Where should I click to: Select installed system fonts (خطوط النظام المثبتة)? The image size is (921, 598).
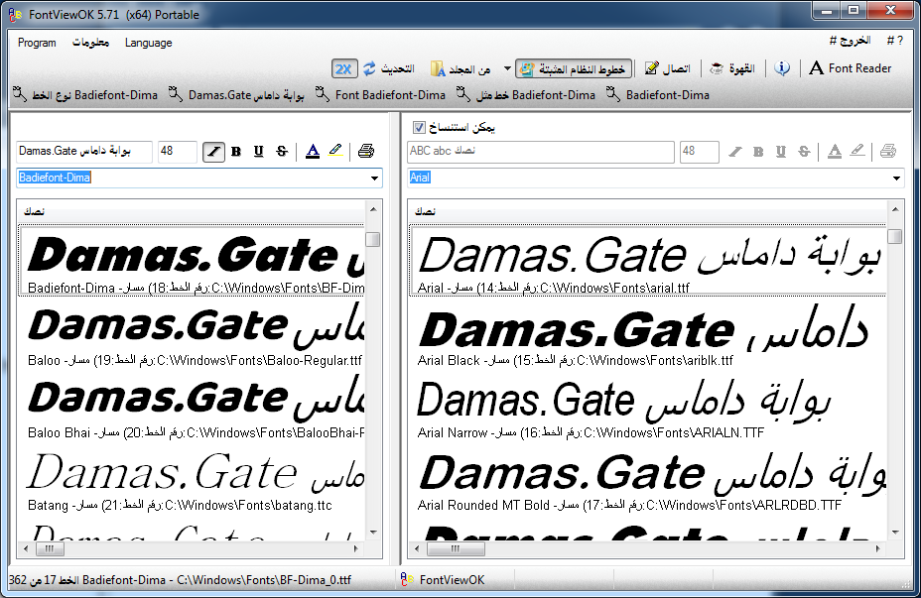(574, 68)
